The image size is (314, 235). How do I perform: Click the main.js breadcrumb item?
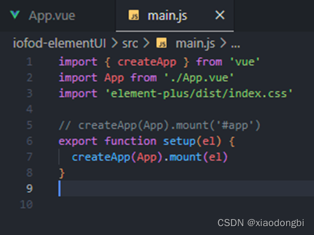195,44
